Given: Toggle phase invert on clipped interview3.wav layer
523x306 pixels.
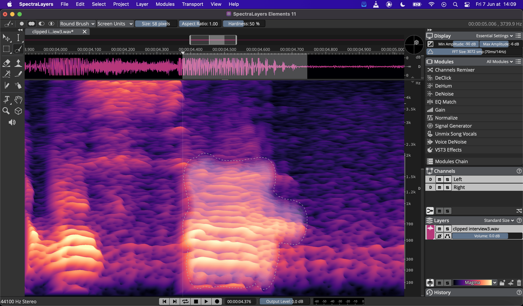Looking at the screenshot, I should (x=440, y=236).
